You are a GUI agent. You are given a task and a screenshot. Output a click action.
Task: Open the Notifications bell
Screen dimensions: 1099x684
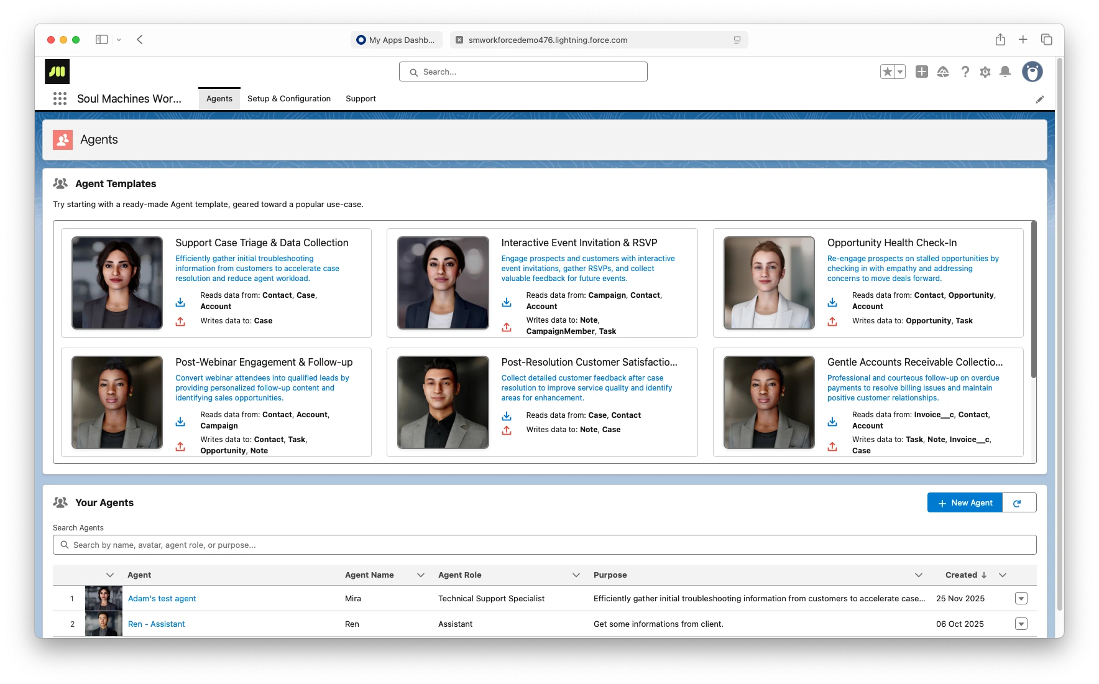point(1005,72)
